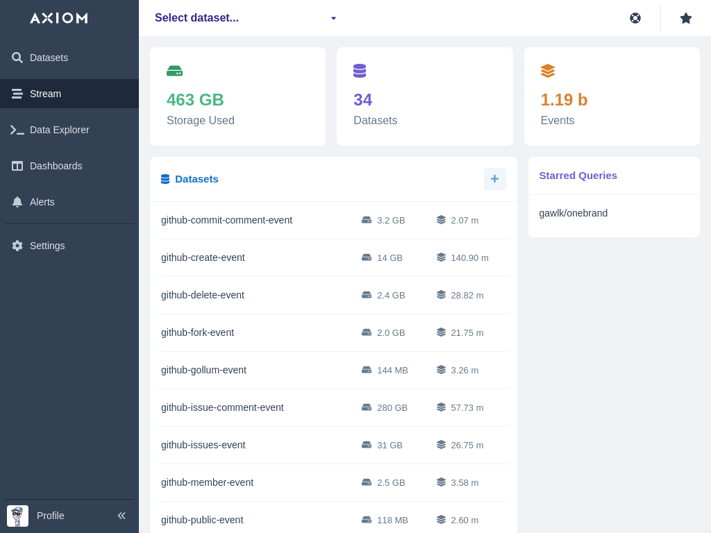This screenshot has height=533, width=711.
Task: Click the orange Events layers icon
Action: (x=548, y=71)
